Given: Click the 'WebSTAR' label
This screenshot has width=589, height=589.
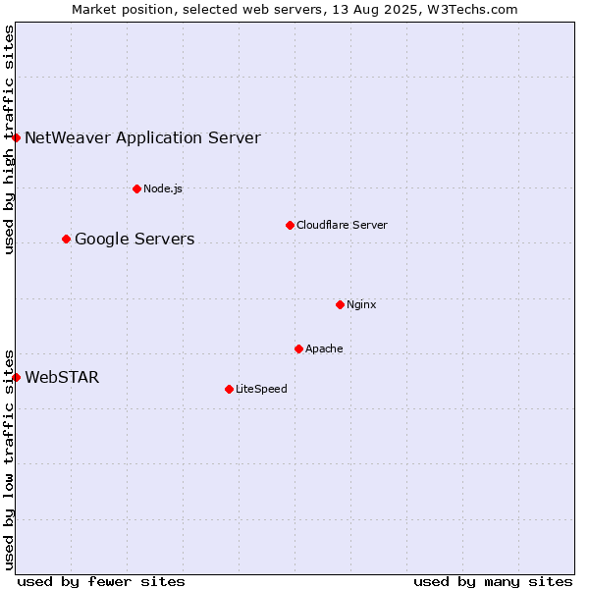Looking at the screenshot, I should point(63,378).
